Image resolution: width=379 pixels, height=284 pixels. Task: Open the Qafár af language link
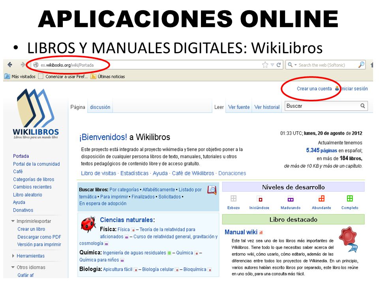[x=25, y=275]
